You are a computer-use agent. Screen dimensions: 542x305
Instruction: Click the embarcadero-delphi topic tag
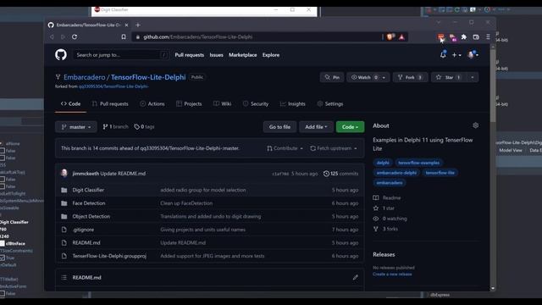point(396,173)
